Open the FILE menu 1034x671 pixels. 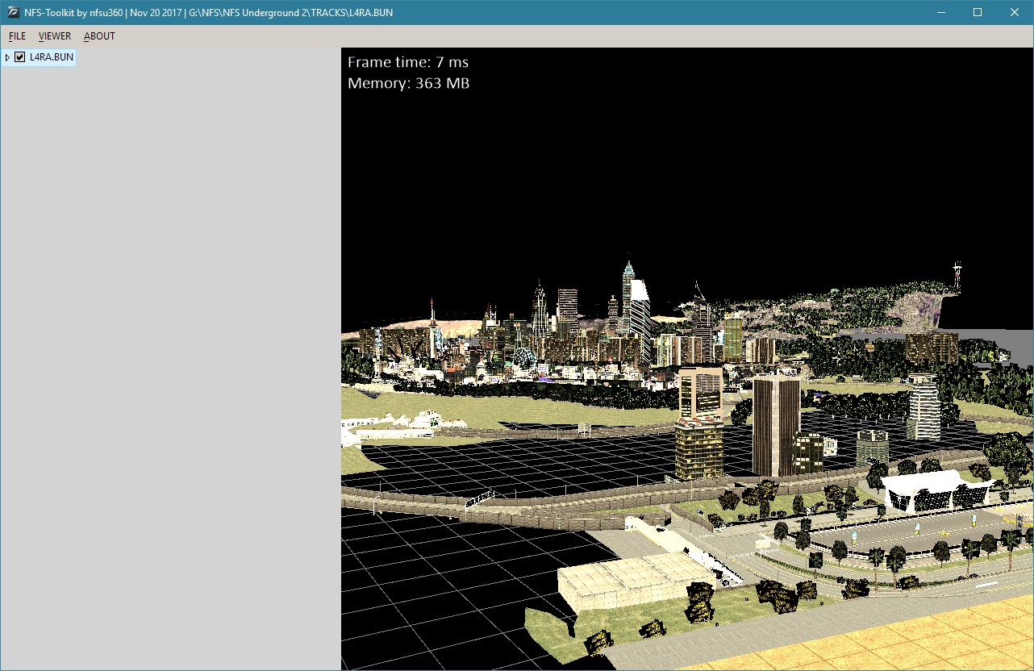[x=17, y=36]
